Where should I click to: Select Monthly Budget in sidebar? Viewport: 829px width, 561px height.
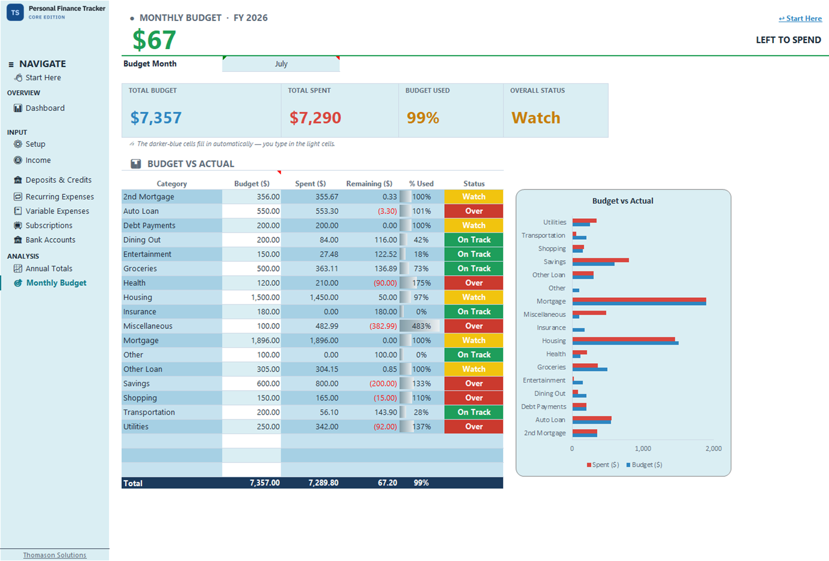(x=56, y=283)
